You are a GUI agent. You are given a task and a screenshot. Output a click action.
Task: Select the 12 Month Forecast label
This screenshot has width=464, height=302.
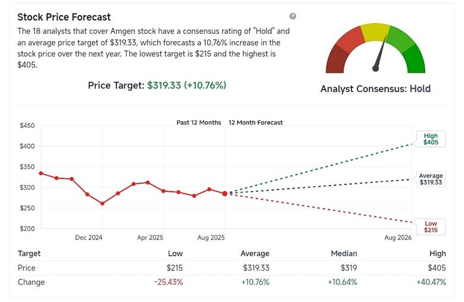click(x=256, y=122)
